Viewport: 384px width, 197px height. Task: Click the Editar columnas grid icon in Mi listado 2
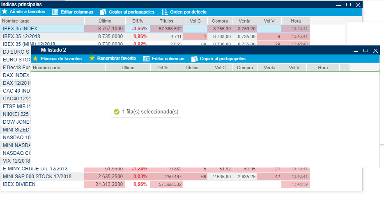147,59
